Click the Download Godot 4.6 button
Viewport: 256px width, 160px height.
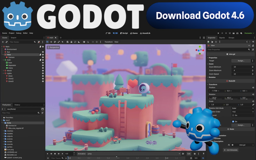tap(200, 15)
